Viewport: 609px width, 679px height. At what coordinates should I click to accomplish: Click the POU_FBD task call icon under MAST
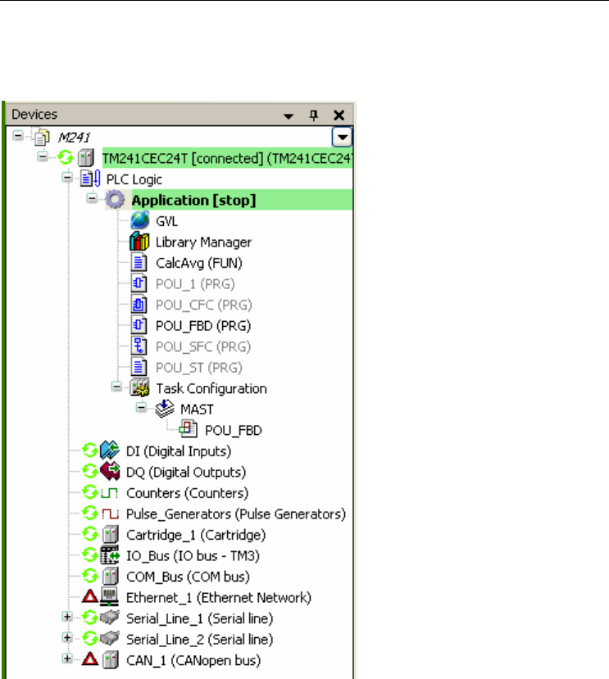(x=189, y=429)
